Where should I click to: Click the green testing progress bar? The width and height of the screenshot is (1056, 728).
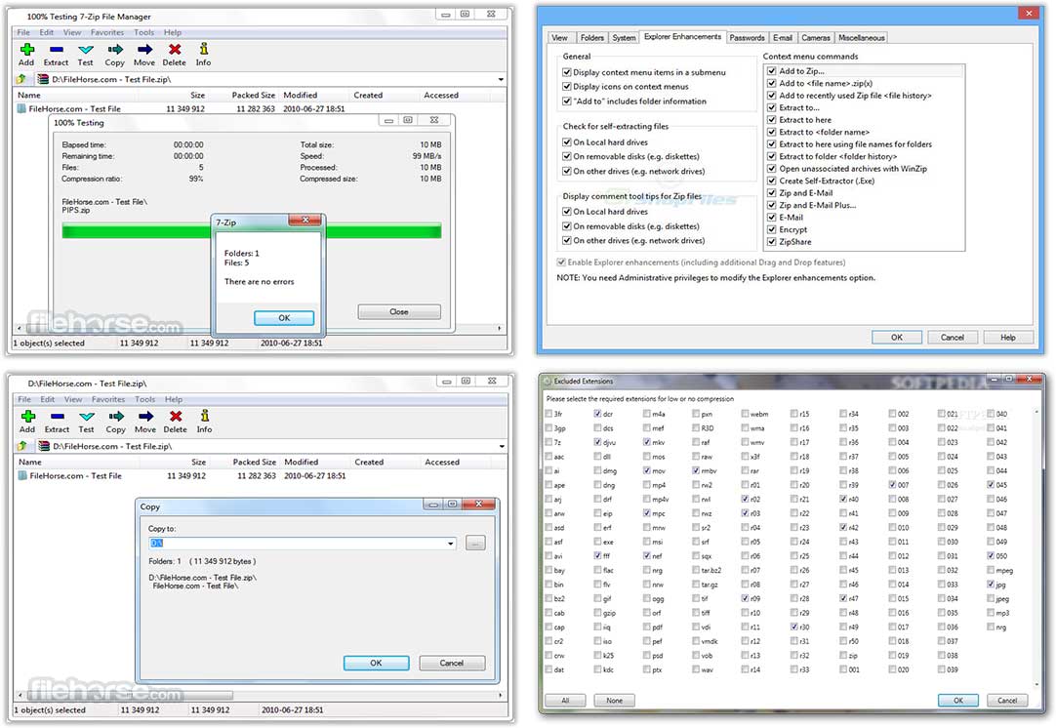pyautogui.click(x=252, y=231)
